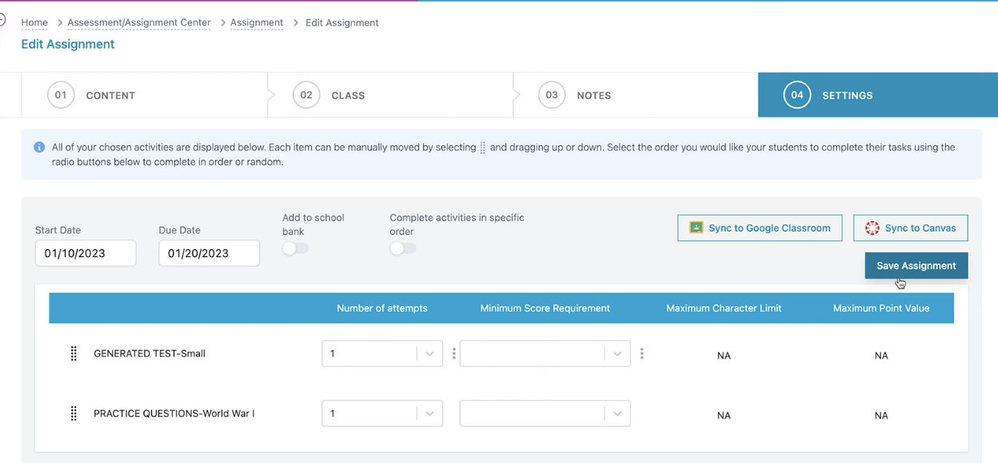Click the Maximum Character Limit column header
The height and width of the screenshot is (463, 998).
724,308
